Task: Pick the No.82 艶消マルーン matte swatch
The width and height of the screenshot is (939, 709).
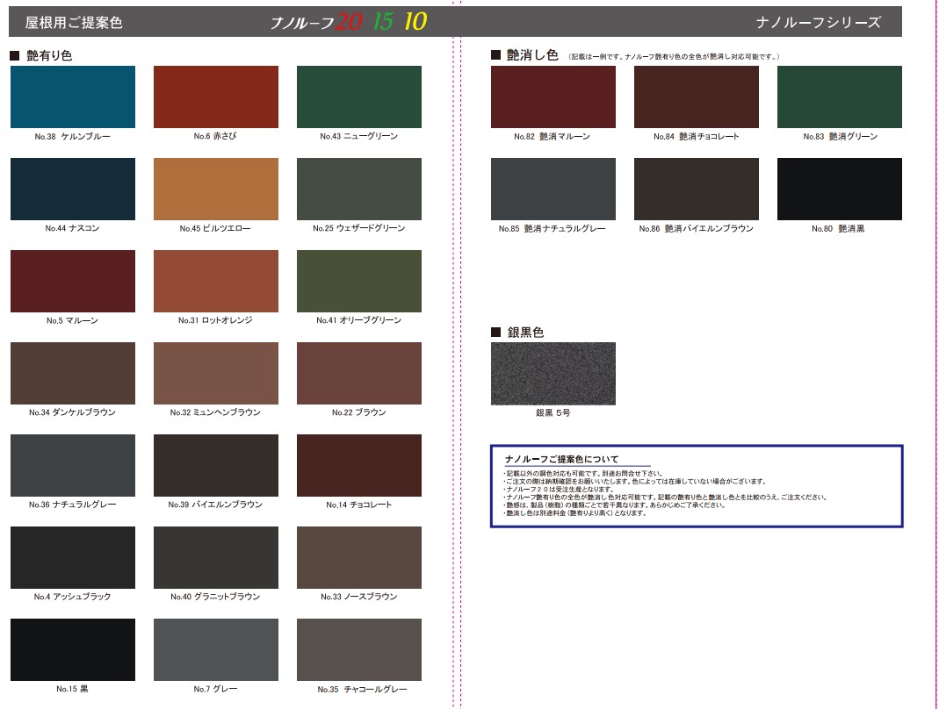Action: (x=553, y=97)
